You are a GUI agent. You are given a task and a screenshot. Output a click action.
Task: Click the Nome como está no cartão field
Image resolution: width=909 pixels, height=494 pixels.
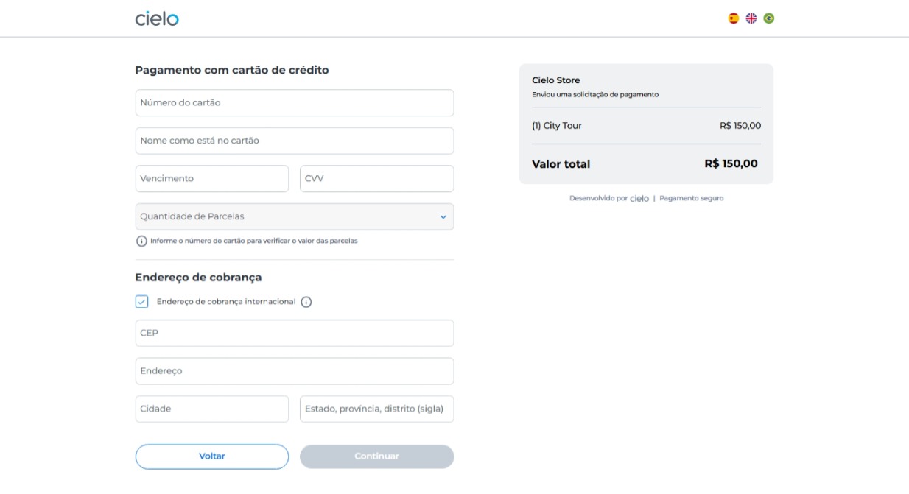click(x=294, y=141)
